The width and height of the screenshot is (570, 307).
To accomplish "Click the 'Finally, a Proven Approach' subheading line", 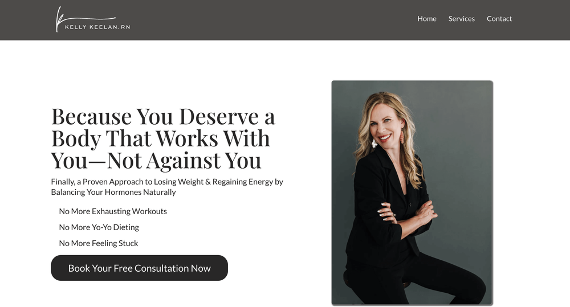I will tap(167, 182).
